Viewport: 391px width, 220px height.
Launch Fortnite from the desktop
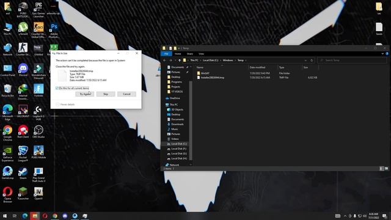pyautogui.click(x=38, y=90)
